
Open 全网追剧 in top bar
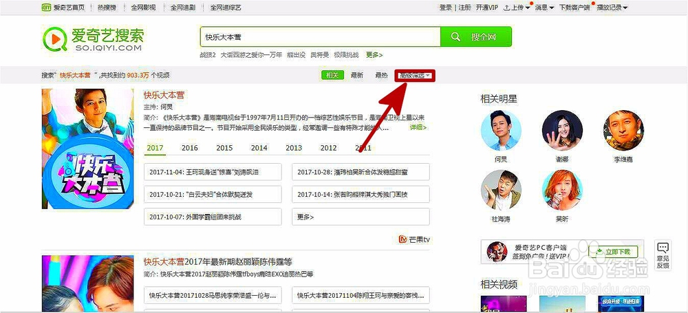(x=183, y=8)
